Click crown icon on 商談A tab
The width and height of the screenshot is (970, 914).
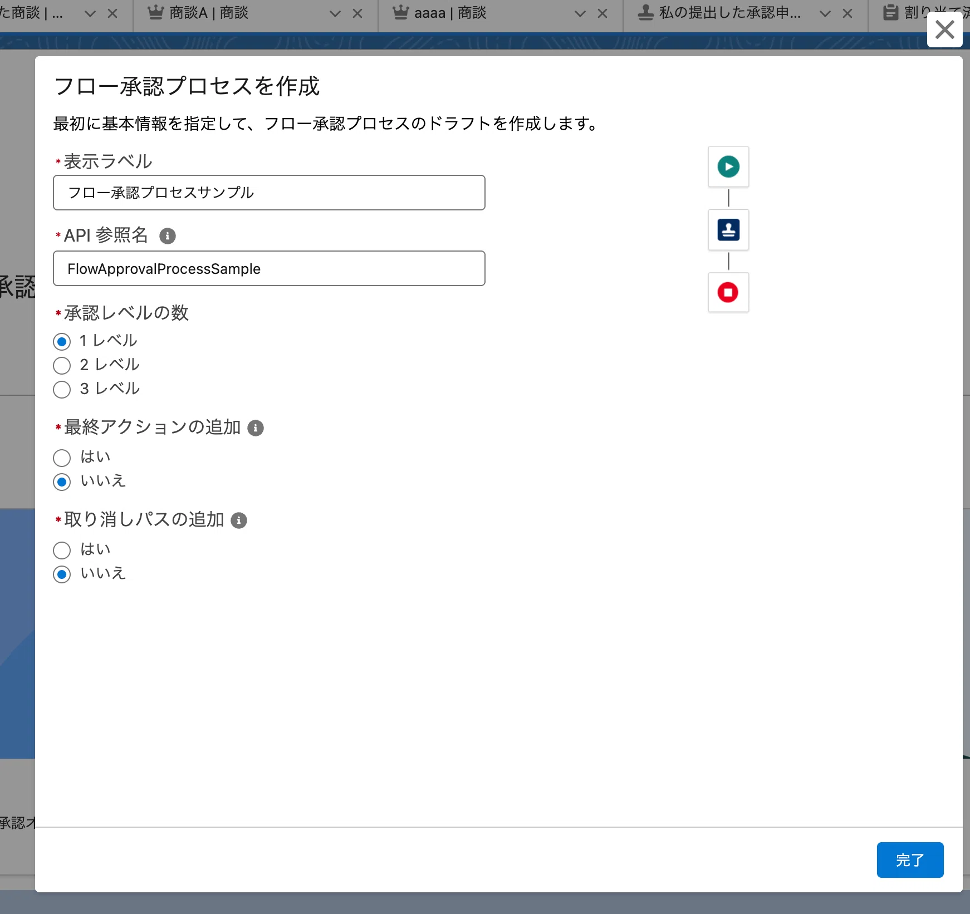pyautogui.click(x=155, y=12)
